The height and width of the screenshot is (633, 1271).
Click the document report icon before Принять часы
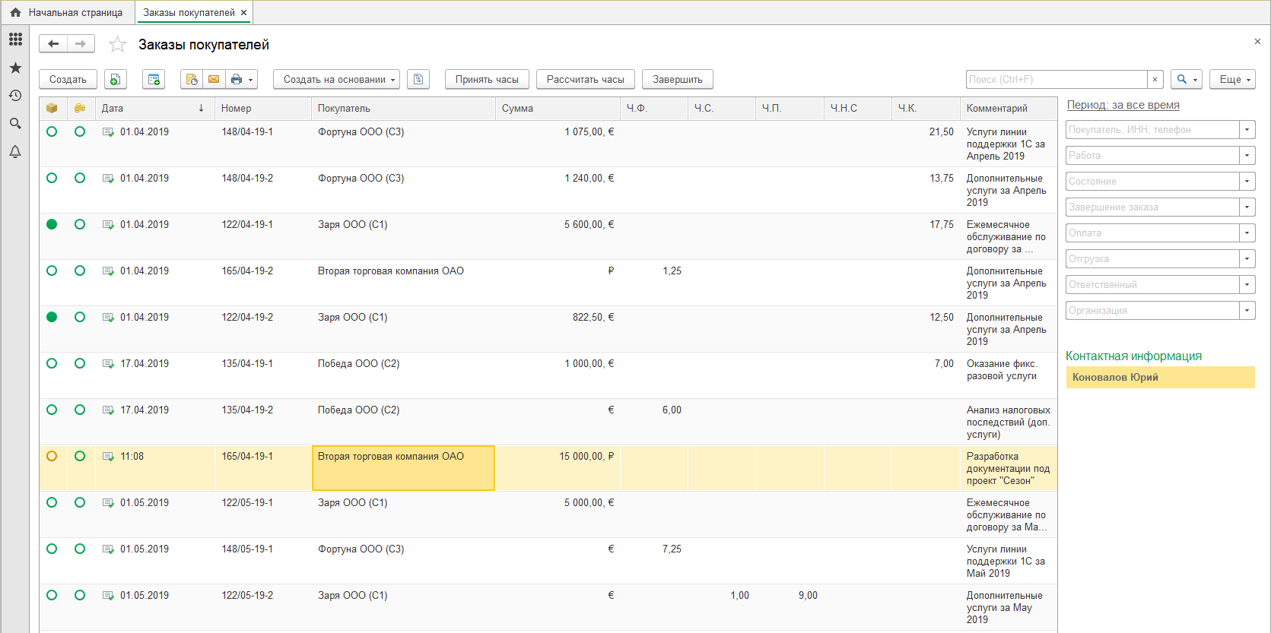[x=418, y=79]
